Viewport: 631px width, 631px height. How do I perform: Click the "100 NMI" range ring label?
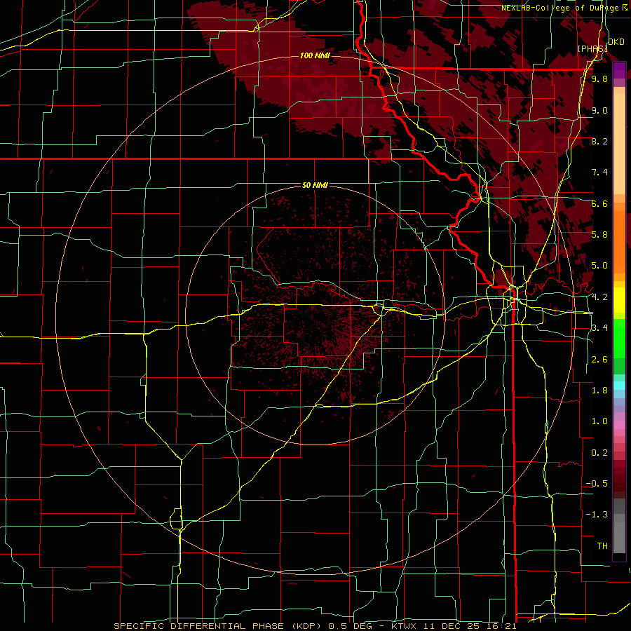tap(315, 55)
